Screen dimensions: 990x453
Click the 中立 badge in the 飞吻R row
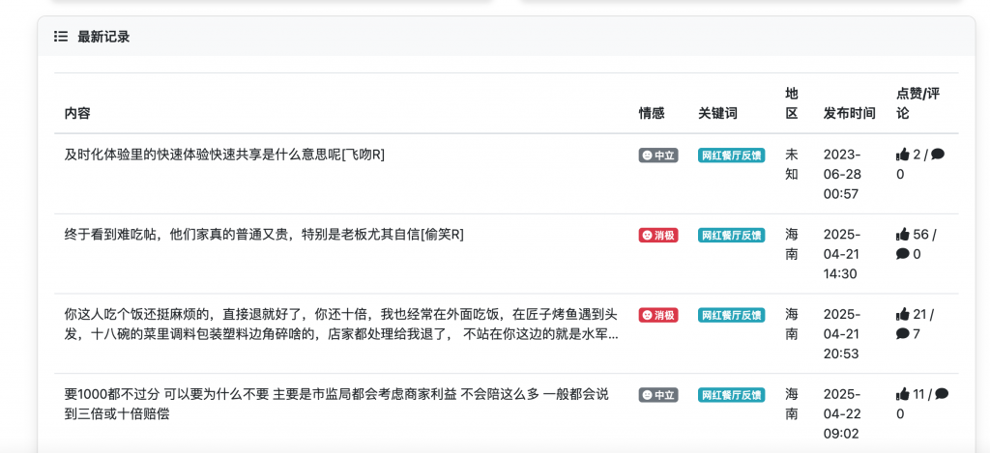pos(658,156)
